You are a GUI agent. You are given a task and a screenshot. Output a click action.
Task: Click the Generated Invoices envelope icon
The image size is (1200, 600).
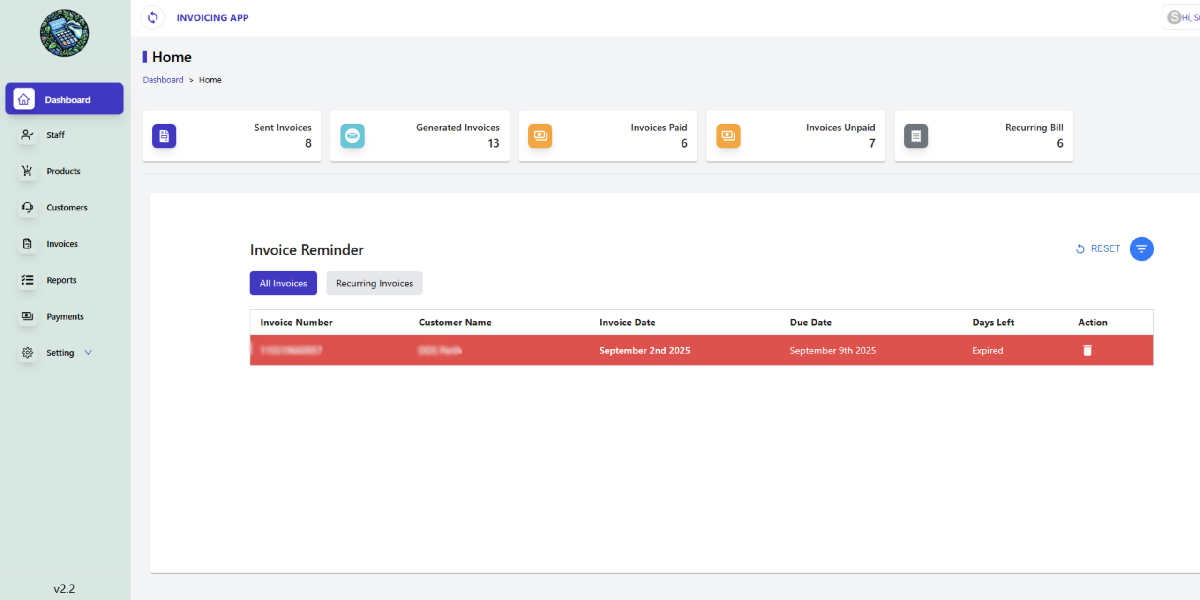click(x=352, y=136)
